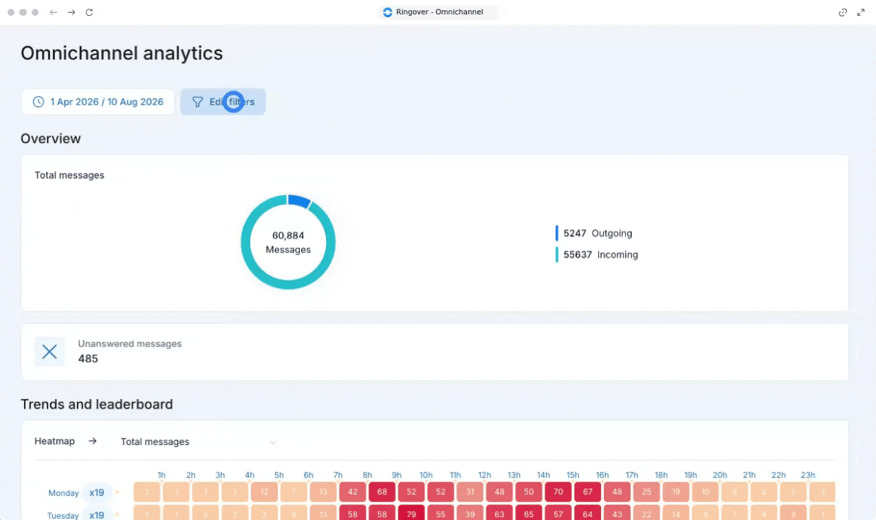The height and width of the screenshot is (520, 876).
Task: Click the 20h column header
Action: 720,475
